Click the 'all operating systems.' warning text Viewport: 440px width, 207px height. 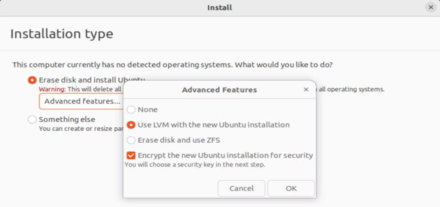pyautogui.click(x=351, y=89)
